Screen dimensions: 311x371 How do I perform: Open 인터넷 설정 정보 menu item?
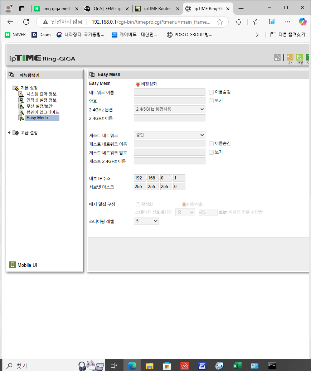(x=42, y=100)
